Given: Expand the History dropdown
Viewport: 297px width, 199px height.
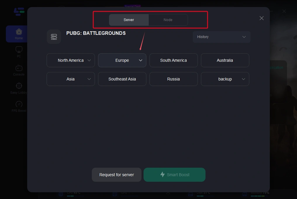Looking at the screenshot, I should [221, 37].
